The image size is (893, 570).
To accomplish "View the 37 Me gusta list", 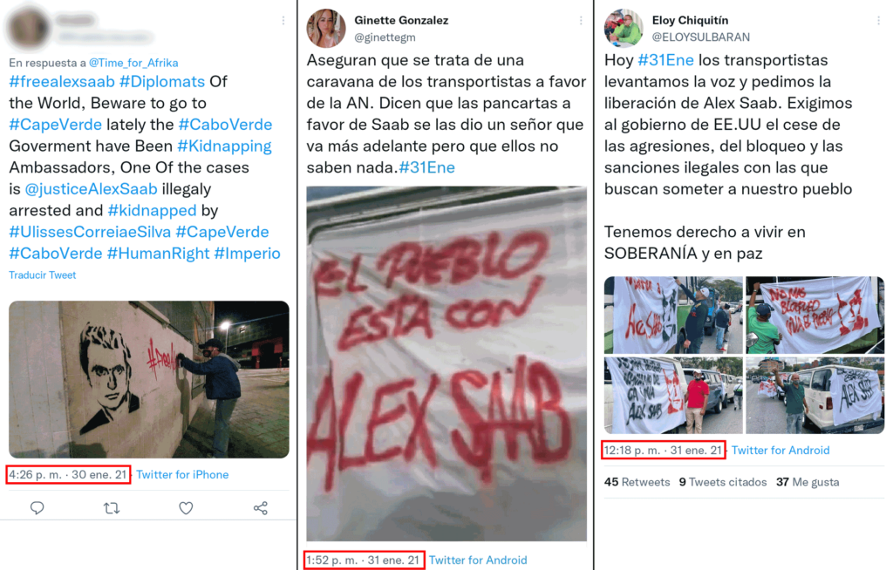I will click(x=808, y=482).
